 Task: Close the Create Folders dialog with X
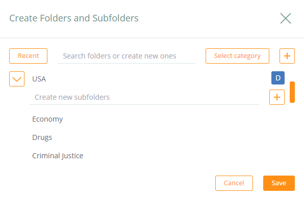(x=286, y=18)
